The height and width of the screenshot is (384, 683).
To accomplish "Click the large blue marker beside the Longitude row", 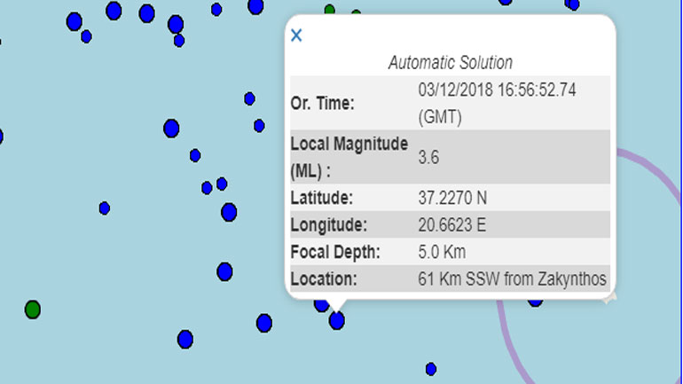I will click(229, 212).
